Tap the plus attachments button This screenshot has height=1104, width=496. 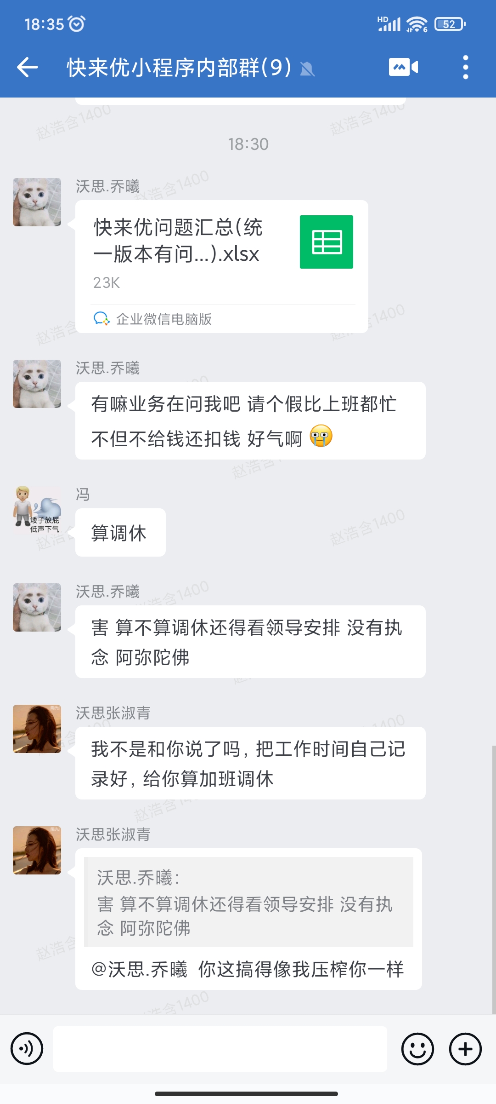point(465,1049)
